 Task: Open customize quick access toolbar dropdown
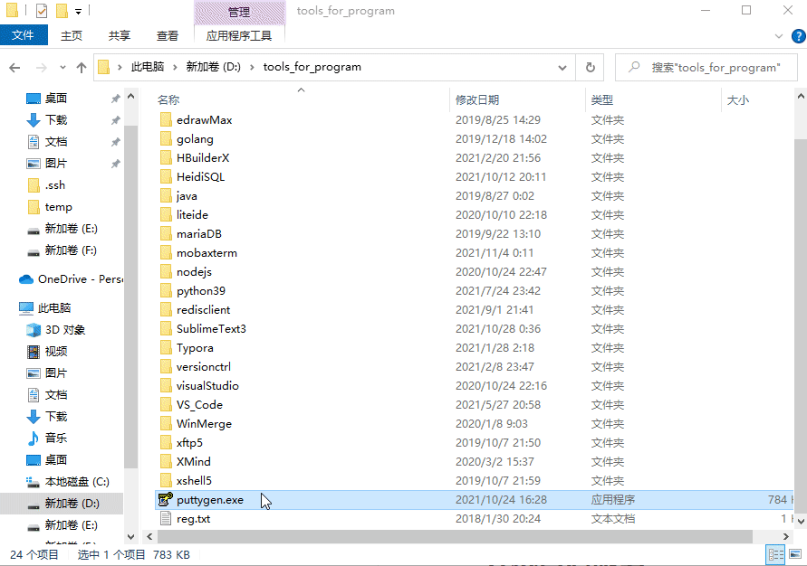(x=78, y=11)
